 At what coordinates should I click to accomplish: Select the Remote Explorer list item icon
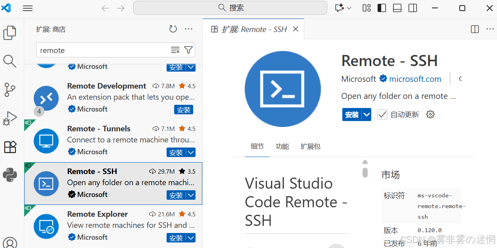46,226
